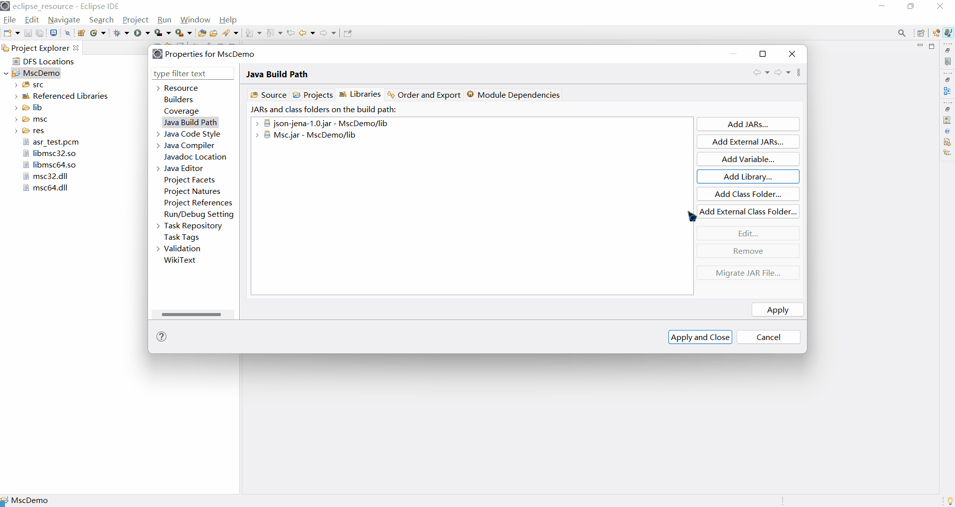Expand the Resource properties category
The width and height of the screenshot is (955, 507).
coord(158,88)
